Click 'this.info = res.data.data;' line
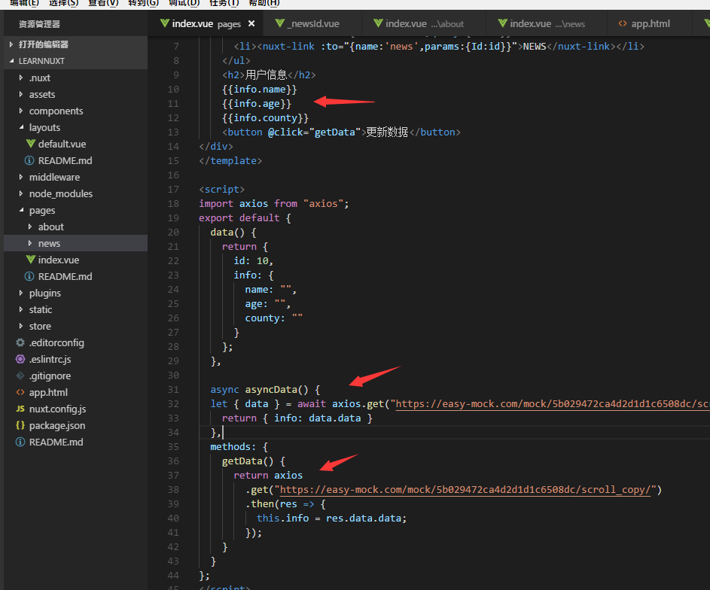 [x=331, y=518]
